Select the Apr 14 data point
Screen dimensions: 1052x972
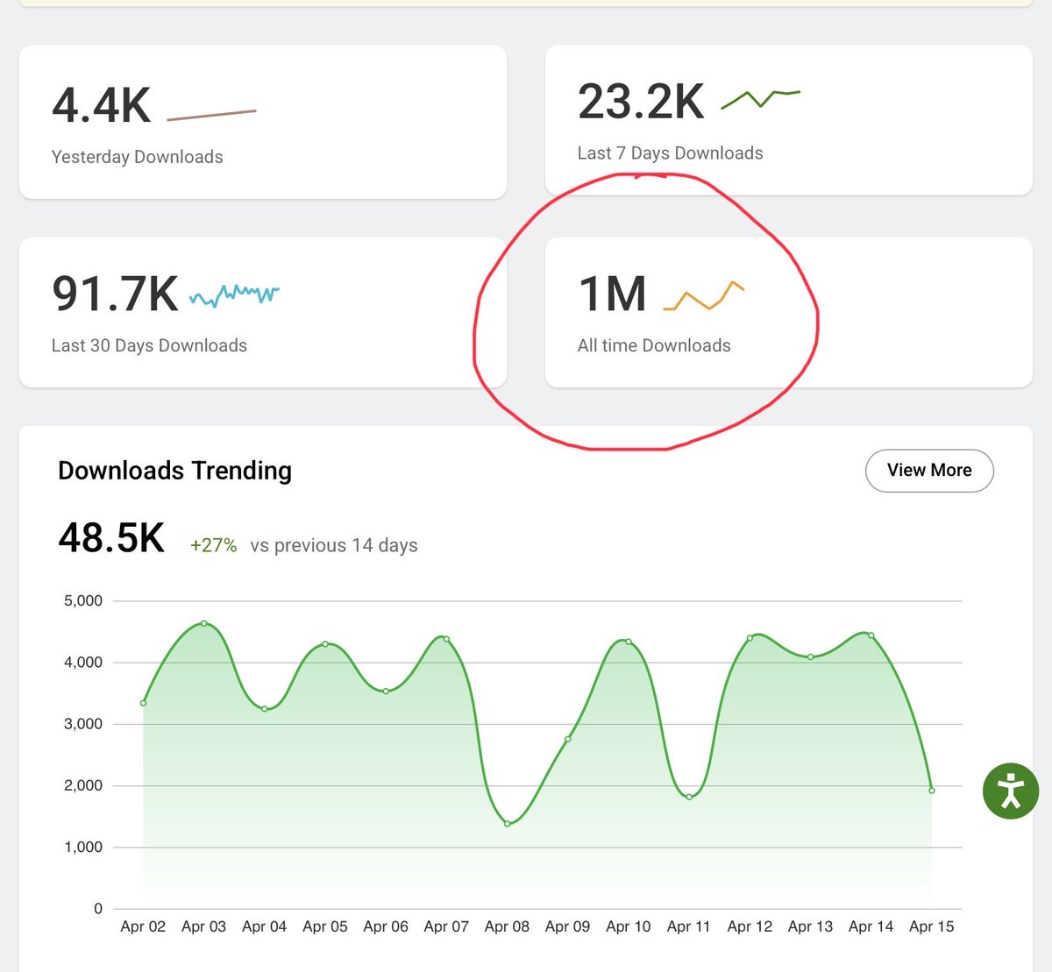871,635
